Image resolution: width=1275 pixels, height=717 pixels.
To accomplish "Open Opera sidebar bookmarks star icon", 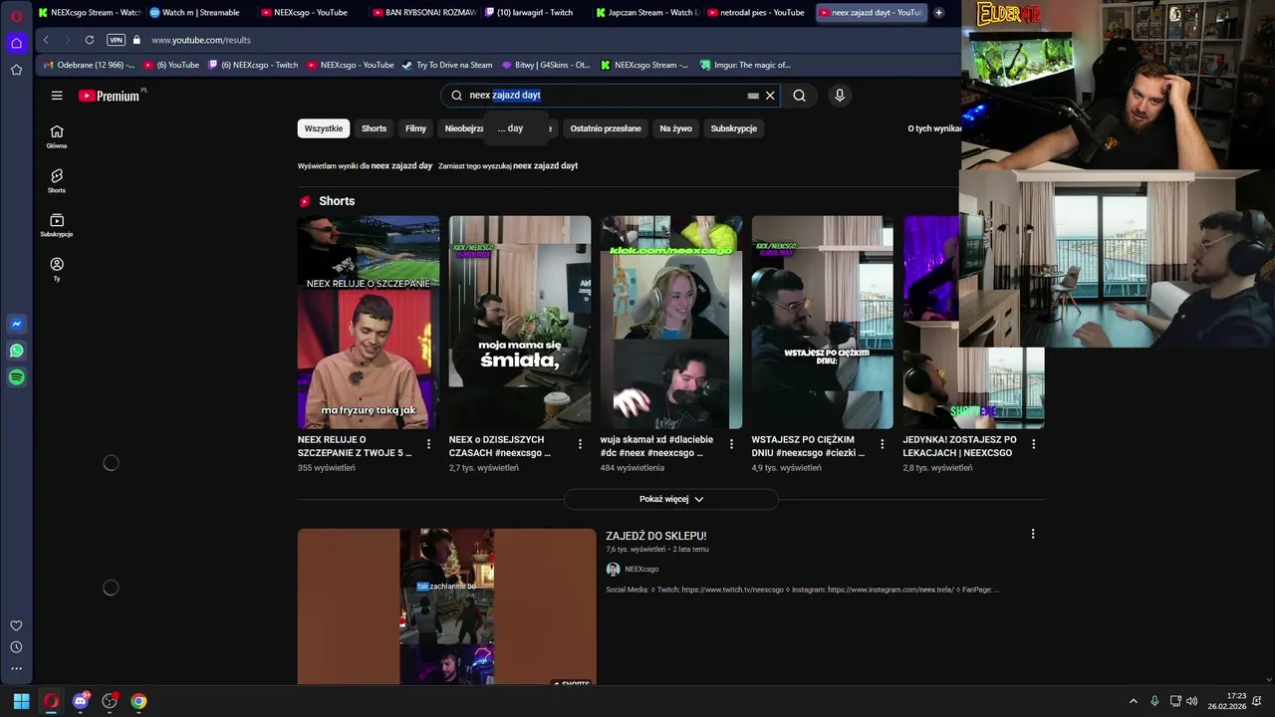I will tap(16, 70).
